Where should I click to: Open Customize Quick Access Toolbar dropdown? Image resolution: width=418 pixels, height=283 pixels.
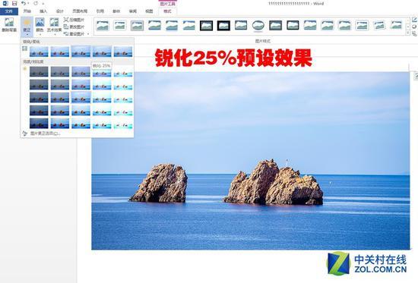click(x=43, y=4)
